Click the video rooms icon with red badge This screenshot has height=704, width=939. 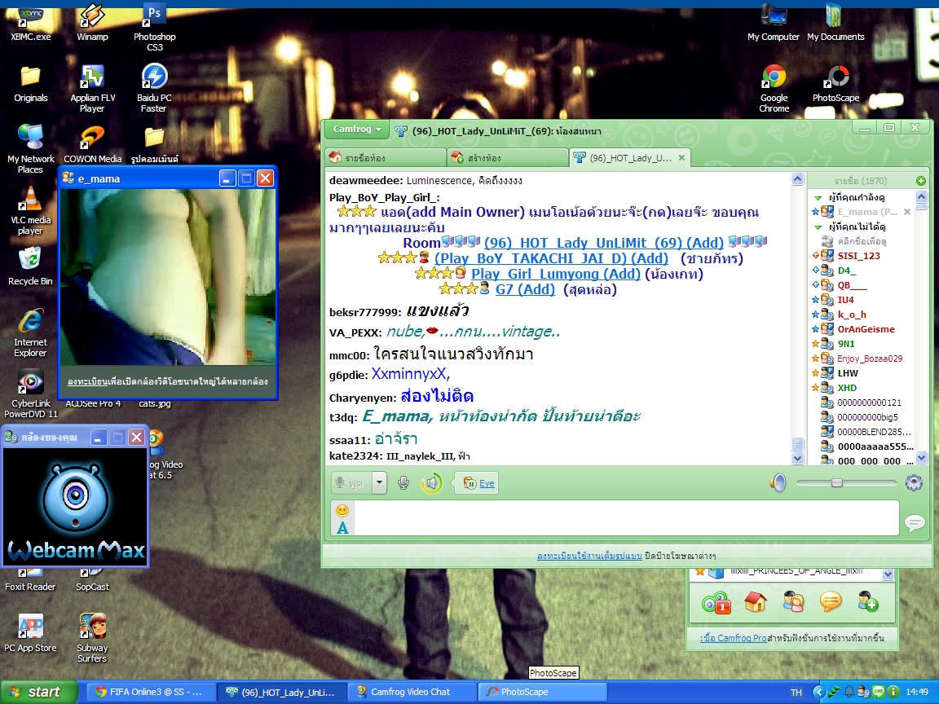coord(716,602)
